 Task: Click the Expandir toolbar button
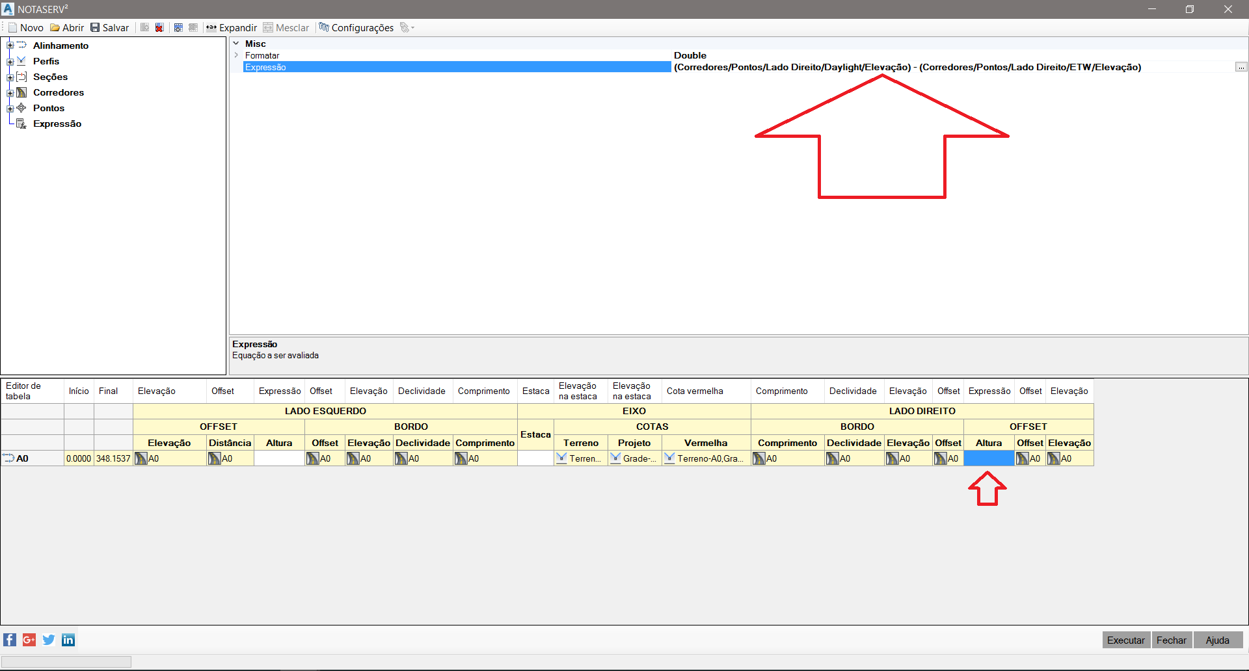pyautogui.click(x=232, y=27)
